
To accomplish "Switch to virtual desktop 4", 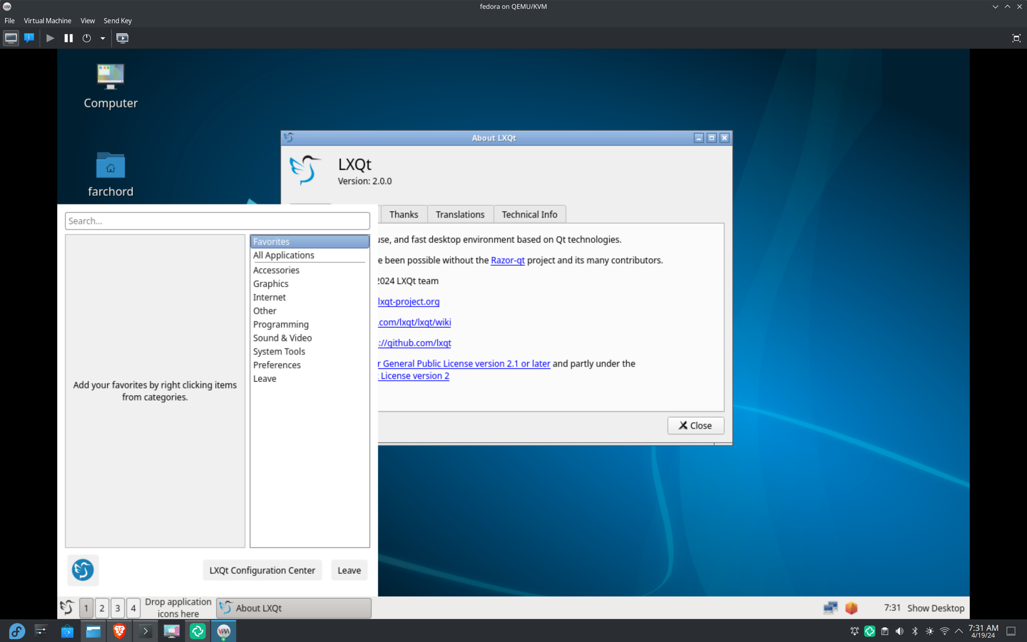I will coord(133,608).
